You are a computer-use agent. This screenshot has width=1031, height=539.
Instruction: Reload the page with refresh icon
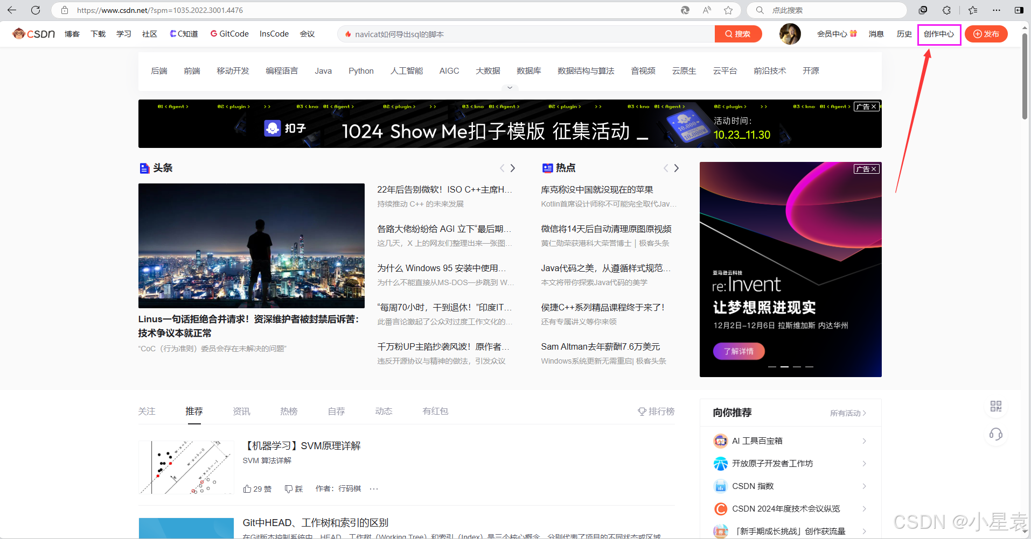(x=36, y=10)
